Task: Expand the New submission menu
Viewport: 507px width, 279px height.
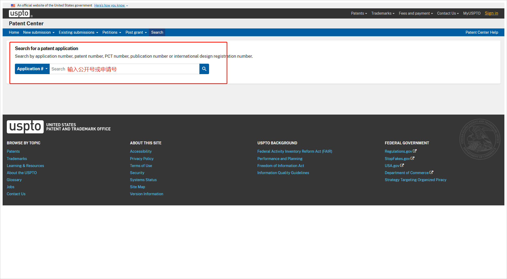Action: (39, 32)
